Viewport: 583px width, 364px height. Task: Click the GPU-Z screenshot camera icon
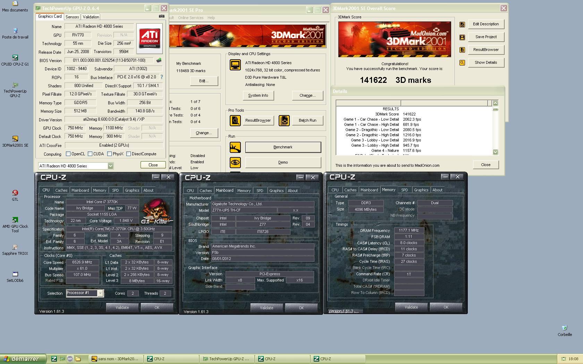coord(162,16)
